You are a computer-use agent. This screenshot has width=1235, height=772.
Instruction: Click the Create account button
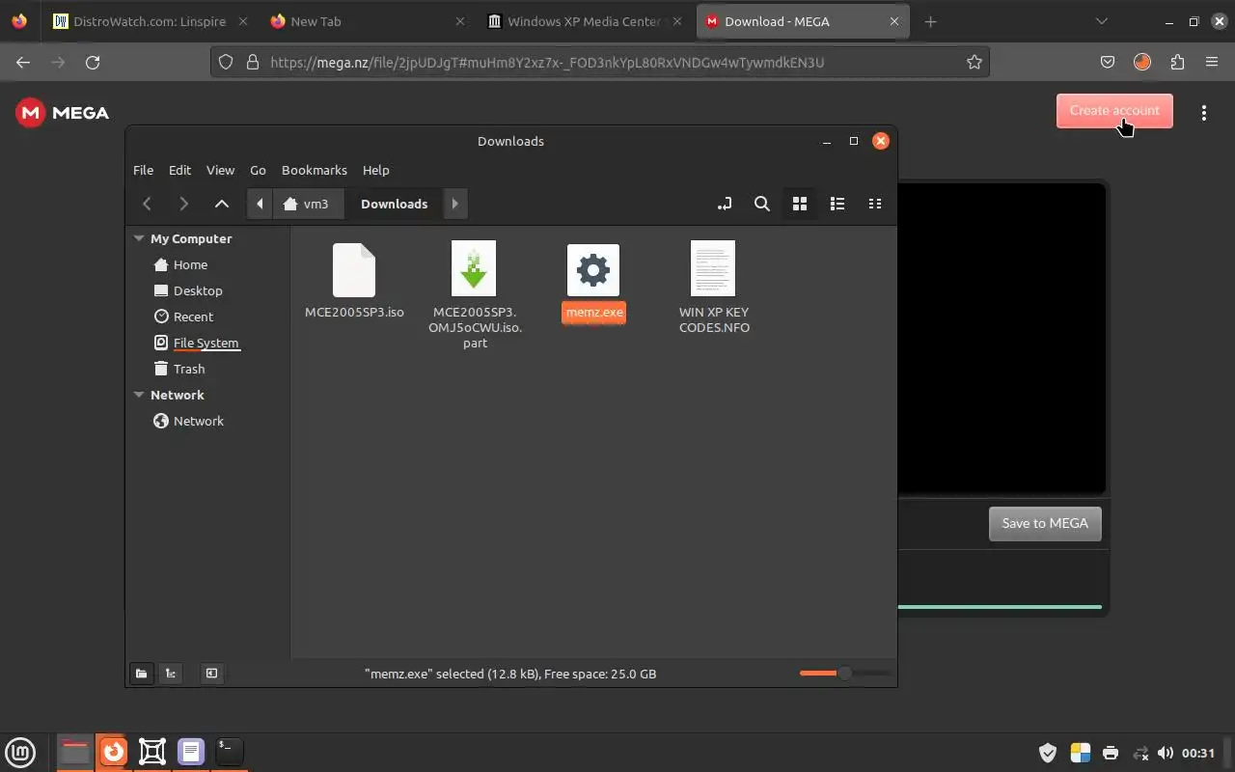coord(1114,110)
